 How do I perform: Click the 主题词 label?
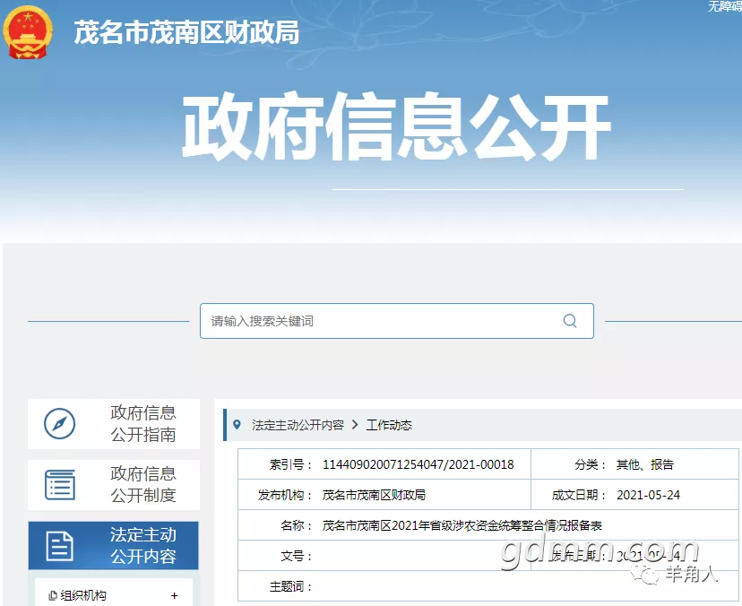pos(290,586)
